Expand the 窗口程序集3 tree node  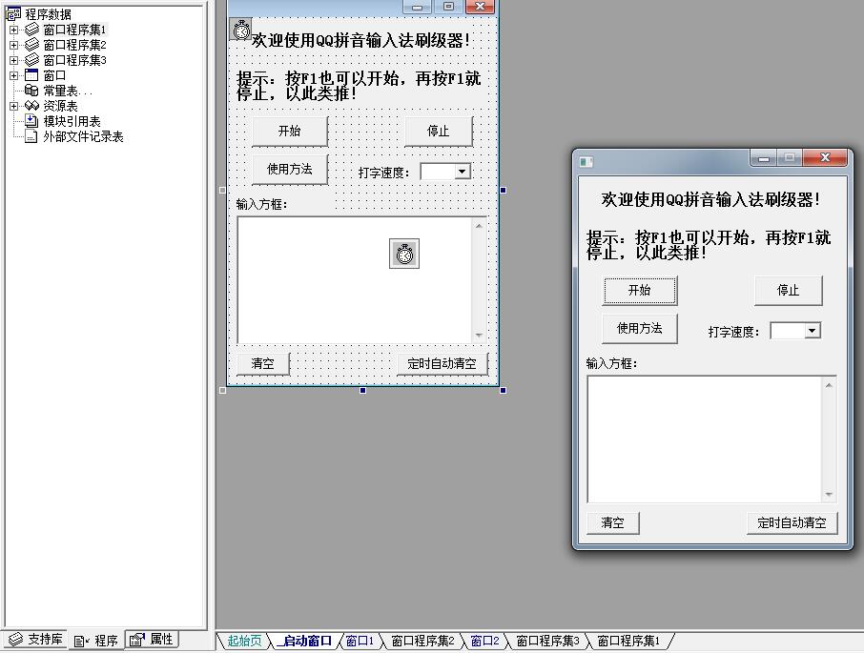tap(13, 60)
